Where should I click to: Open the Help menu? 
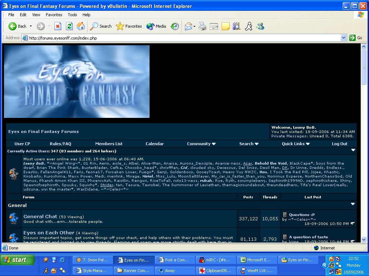tap(86, 14)
